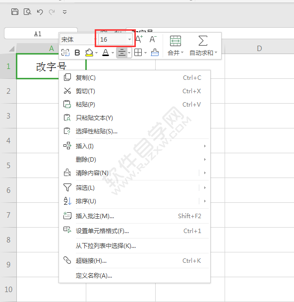Select row 9 header
Viewport: 294px width, 302px height.
[x=8, y=264]
